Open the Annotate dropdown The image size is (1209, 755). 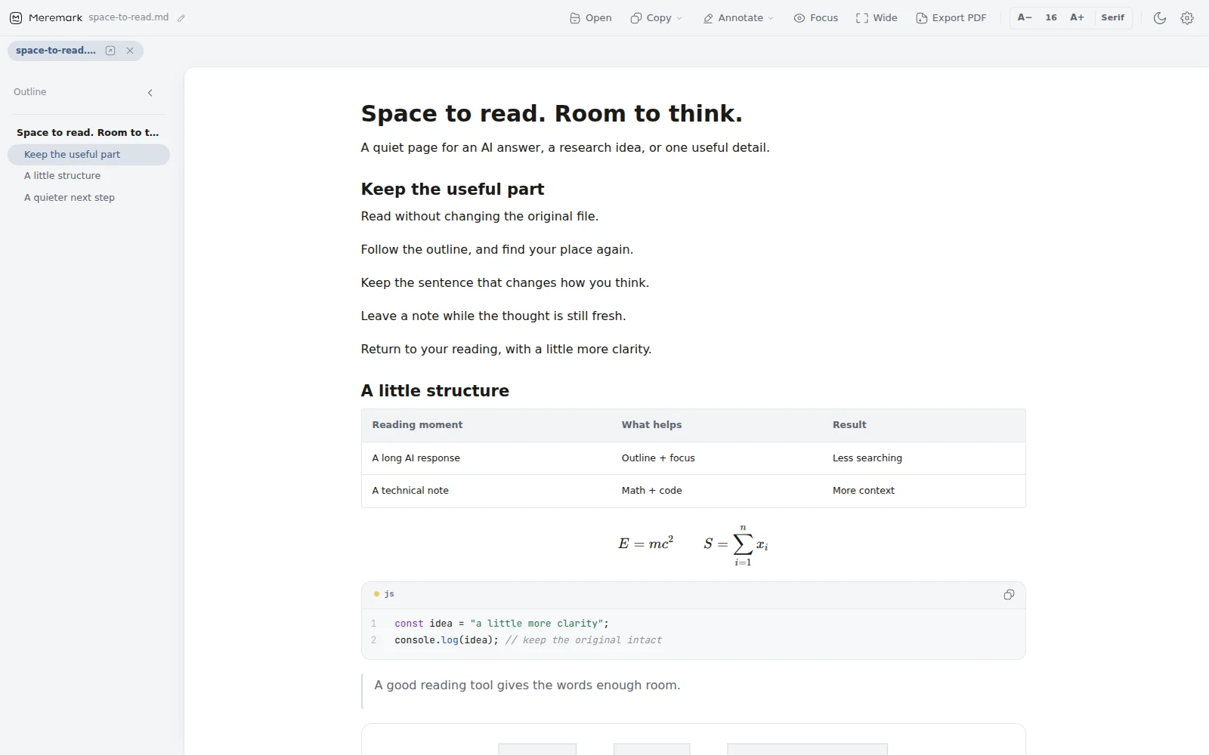(x=738, y=18)
